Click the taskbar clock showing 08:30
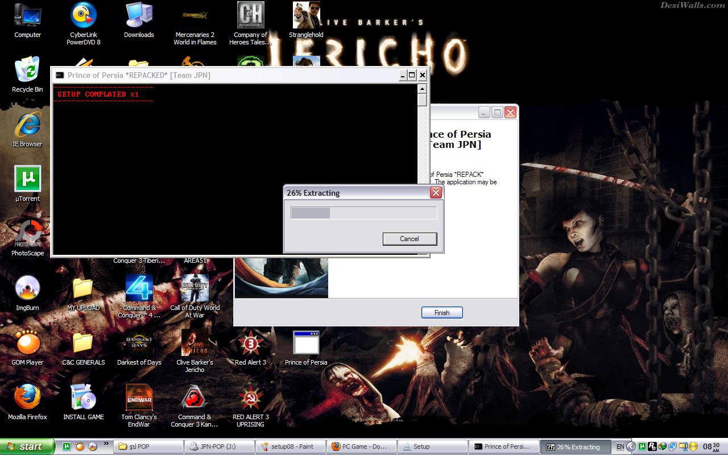Screen dimensions: 728x455 tap(712, 446)
